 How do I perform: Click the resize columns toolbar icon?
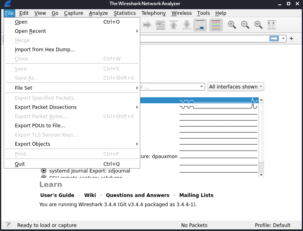click(x=271, y=25)
